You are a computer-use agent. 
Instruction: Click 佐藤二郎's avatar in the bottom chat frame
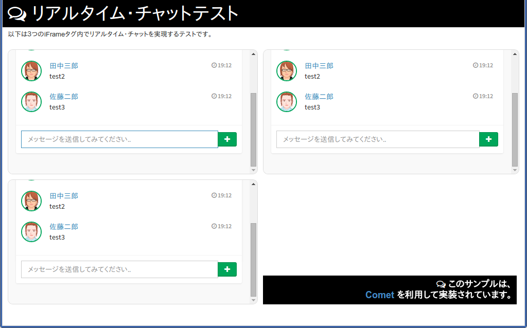(31, 232)
